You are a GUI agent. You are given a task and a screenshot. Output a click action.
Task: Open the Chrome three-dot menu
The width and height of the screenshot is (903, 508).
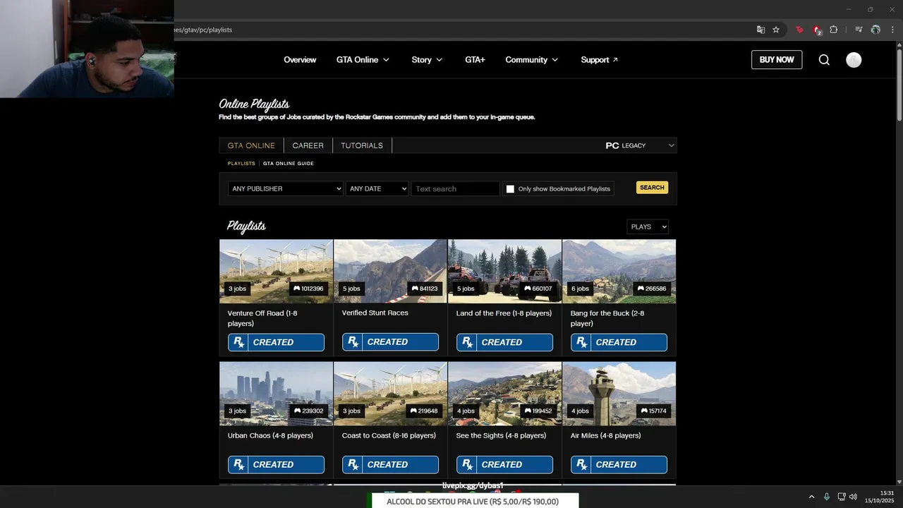(x=892, y=30)
